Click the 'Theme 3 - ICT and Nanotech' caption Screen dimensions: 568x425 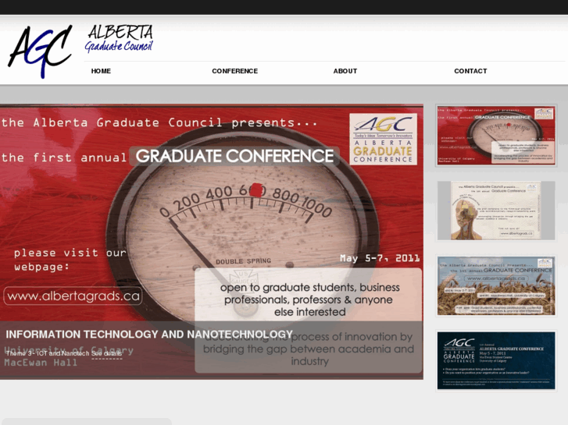click(48, 353)
